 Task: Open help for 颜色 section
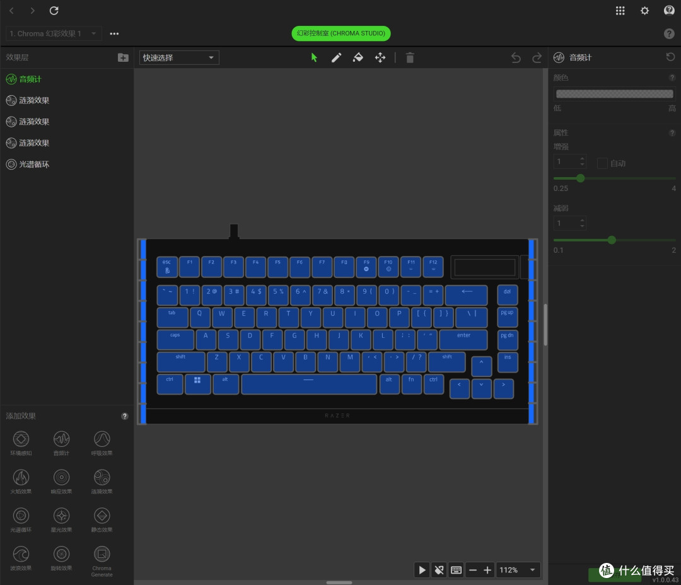pyautogui.click(x=672, y=78)
